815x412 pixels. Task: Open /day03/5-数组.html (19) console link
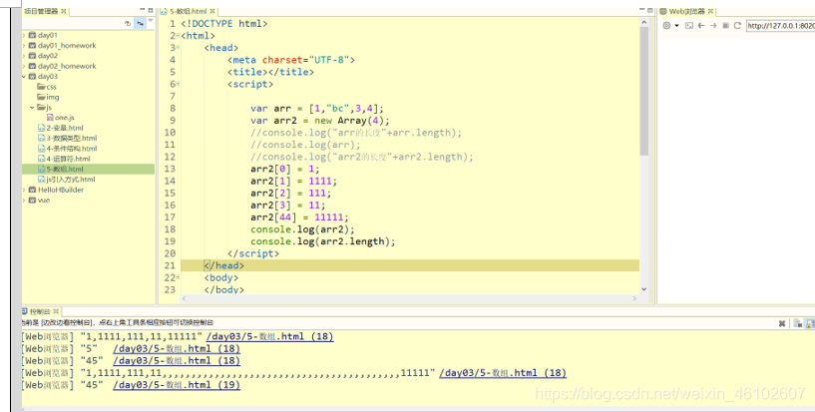(x=177, y=385)
